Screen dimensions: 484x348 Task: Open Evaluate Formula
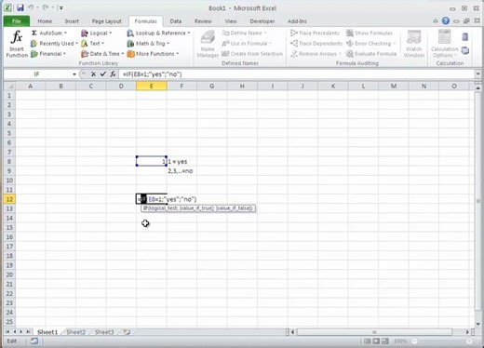coord(371,54)
